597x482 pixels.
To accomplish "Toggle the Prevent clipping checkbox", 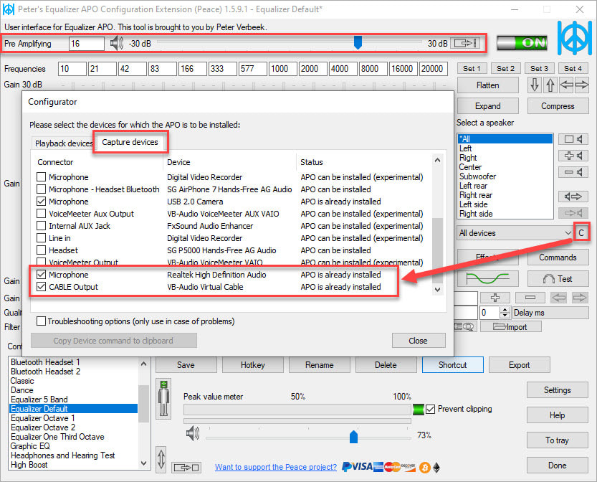I will click(430, 410).
